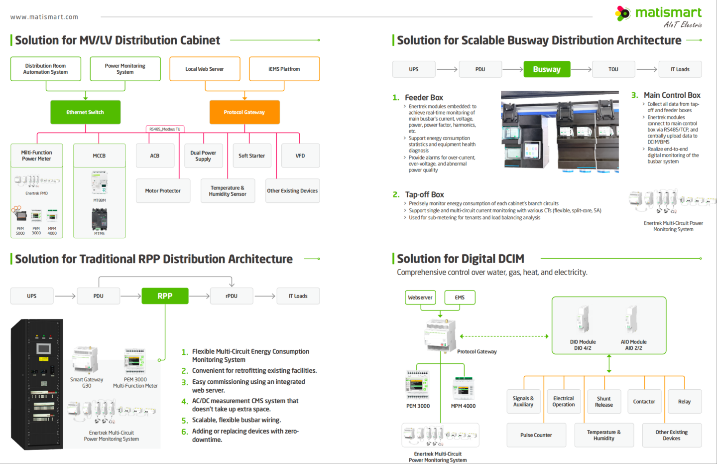The image size is (717, 464).
Task: Click the iEMS Platfrom box
Action: coord(284,69)
